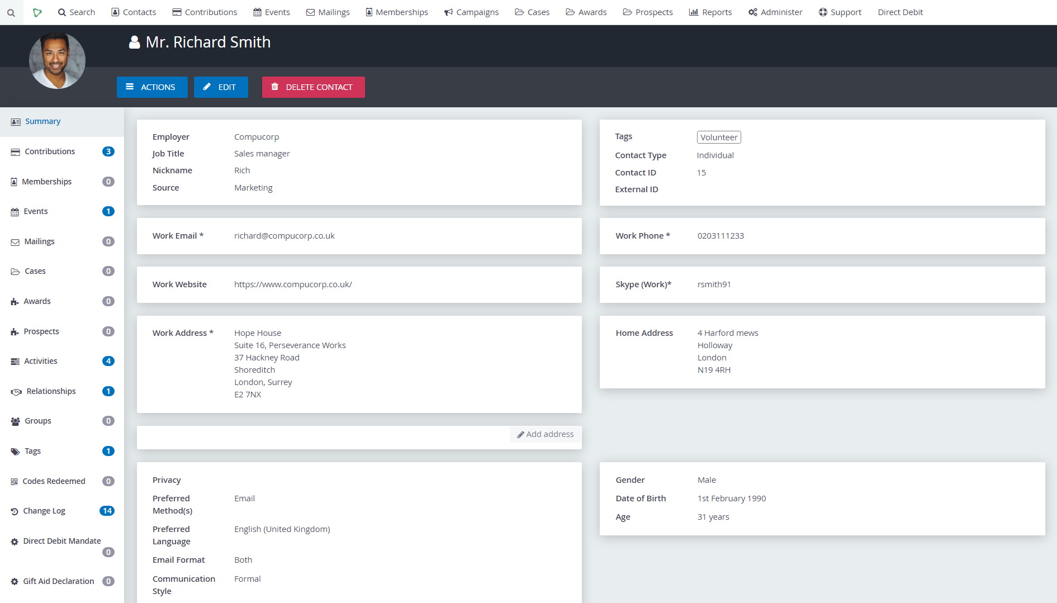Viewport: 1057px width, 603px height.
Task: Select the Contributions icon in the sidebar
Action: coord(15,151)
